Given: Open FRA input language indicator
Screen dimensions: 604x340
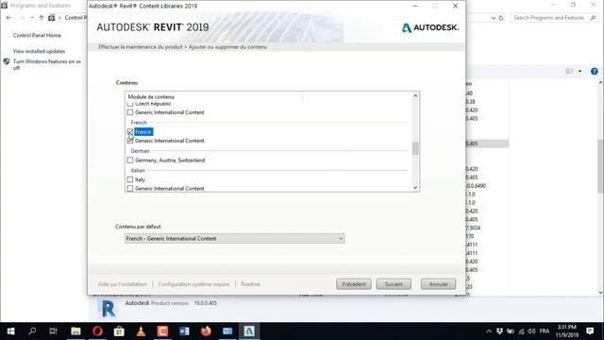Looking at the screenshot, I should pos(545,331).
